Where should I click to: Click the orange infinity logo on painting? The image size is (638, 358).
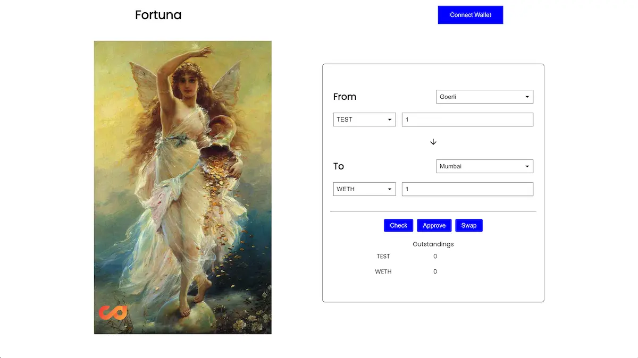coord(113,312)
